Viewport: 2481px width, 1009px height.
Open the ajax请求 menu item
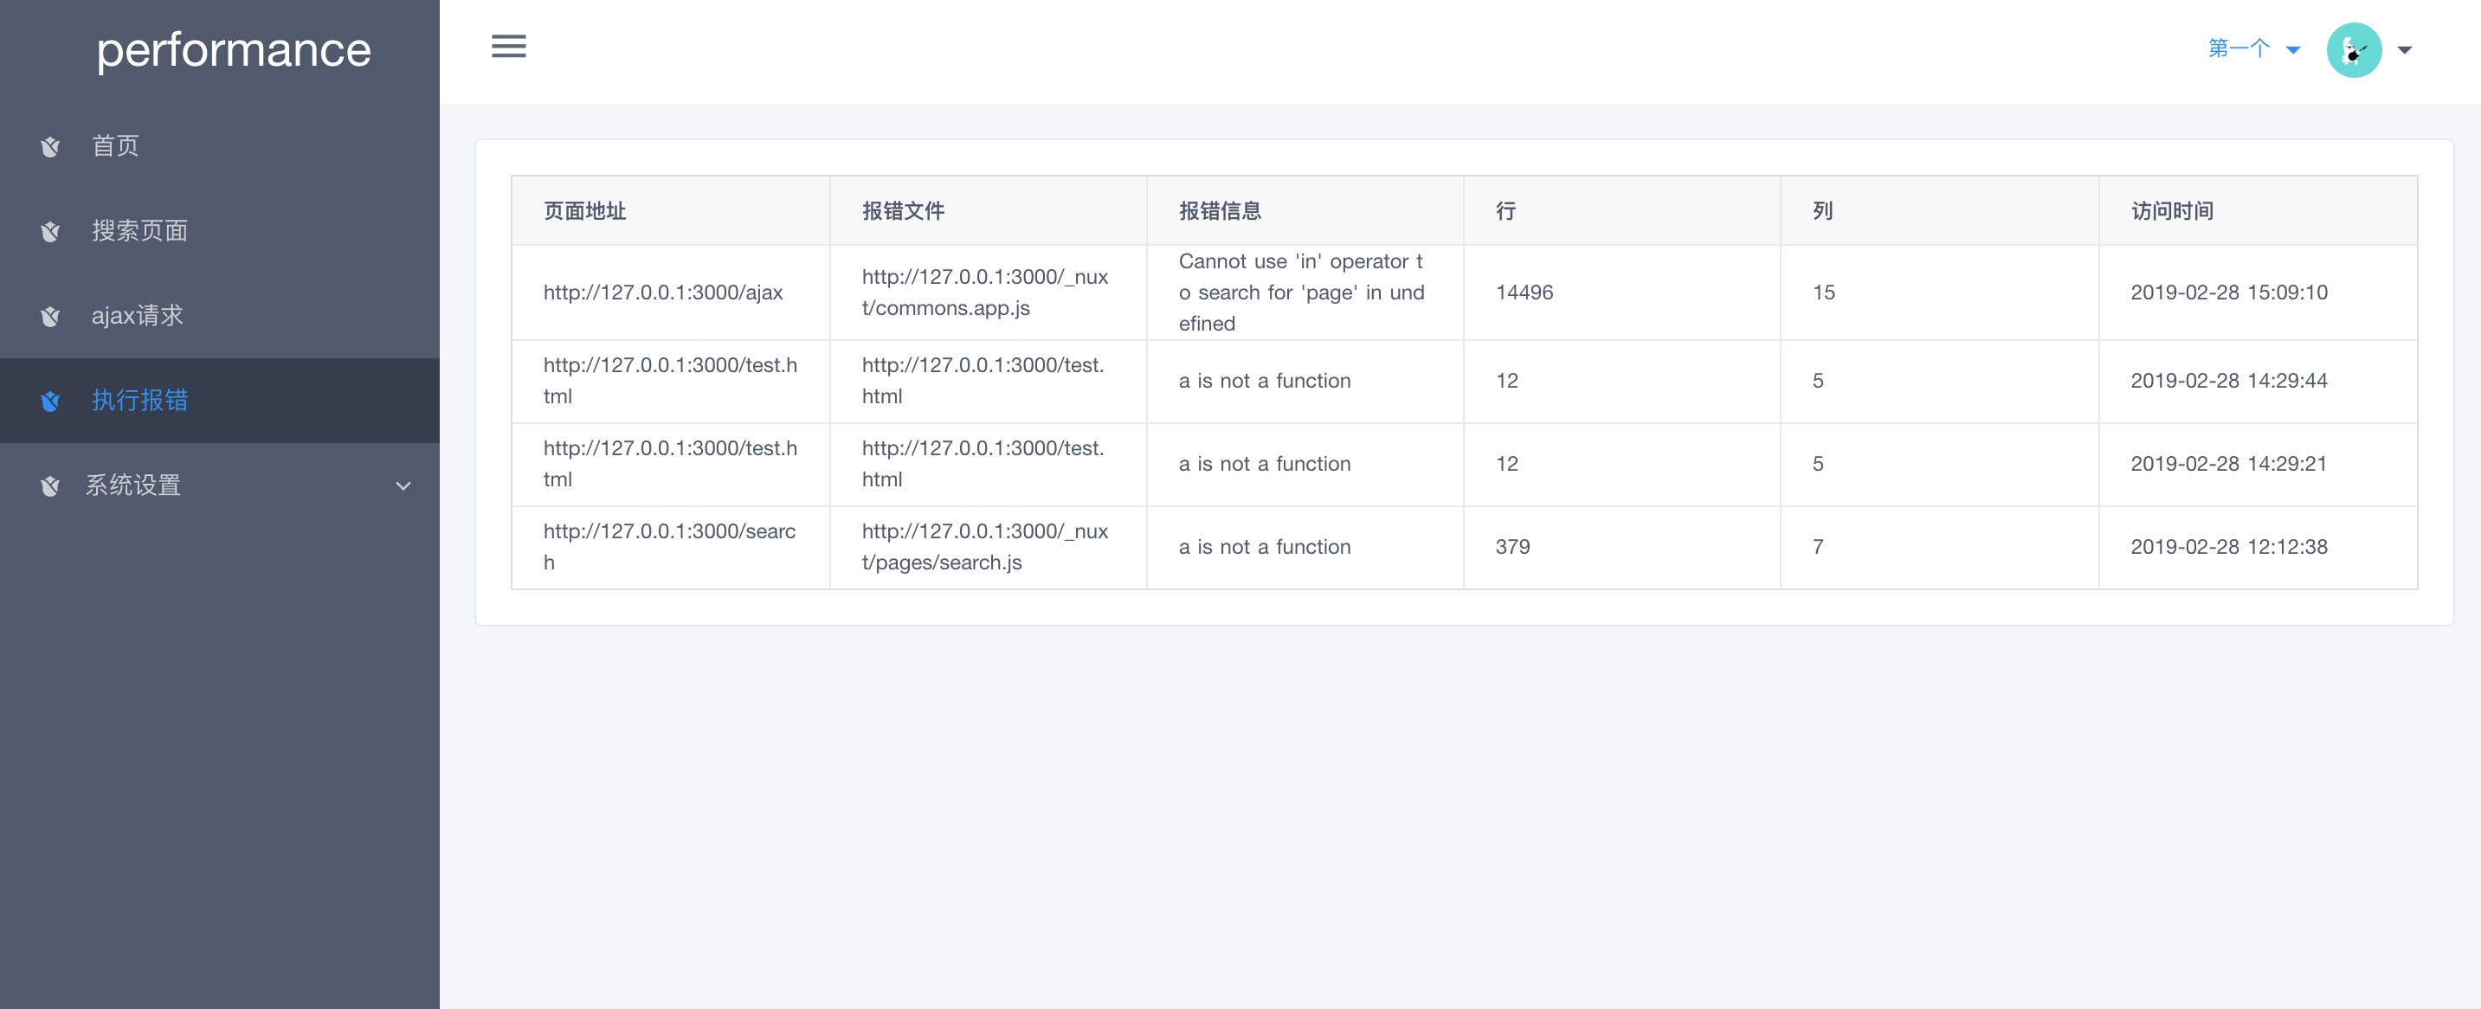coord(220,316)
